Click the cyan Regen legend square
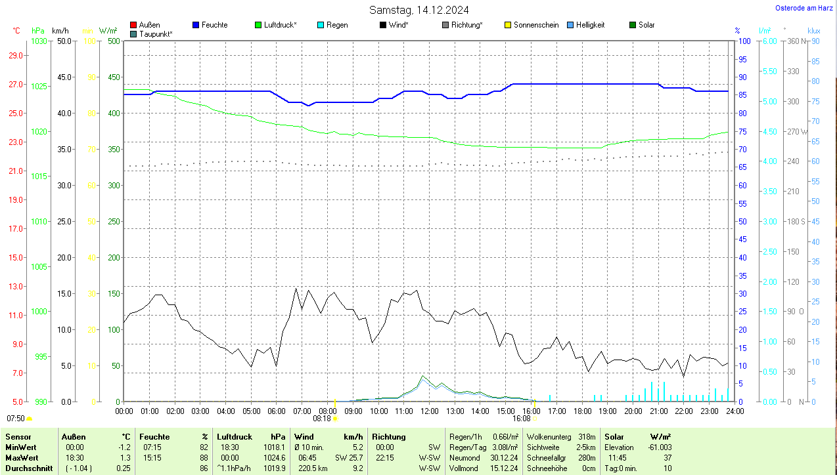 click(321, 25)
